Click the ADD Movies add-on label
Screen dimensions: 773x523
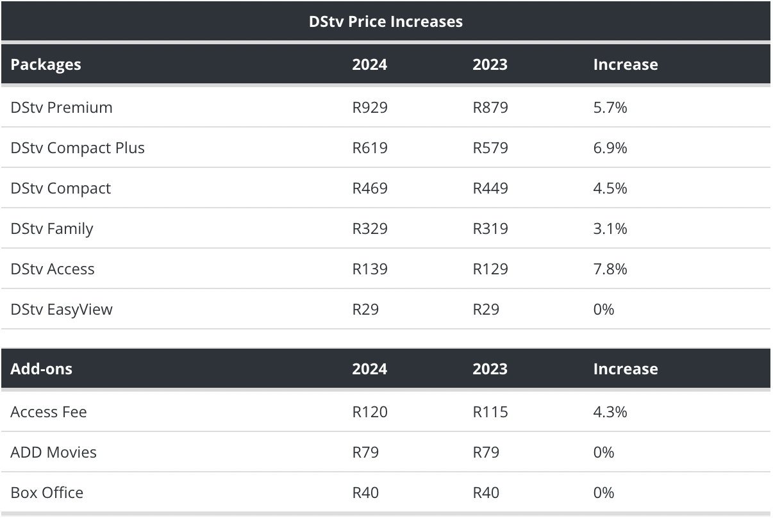(x=54, y=452)
